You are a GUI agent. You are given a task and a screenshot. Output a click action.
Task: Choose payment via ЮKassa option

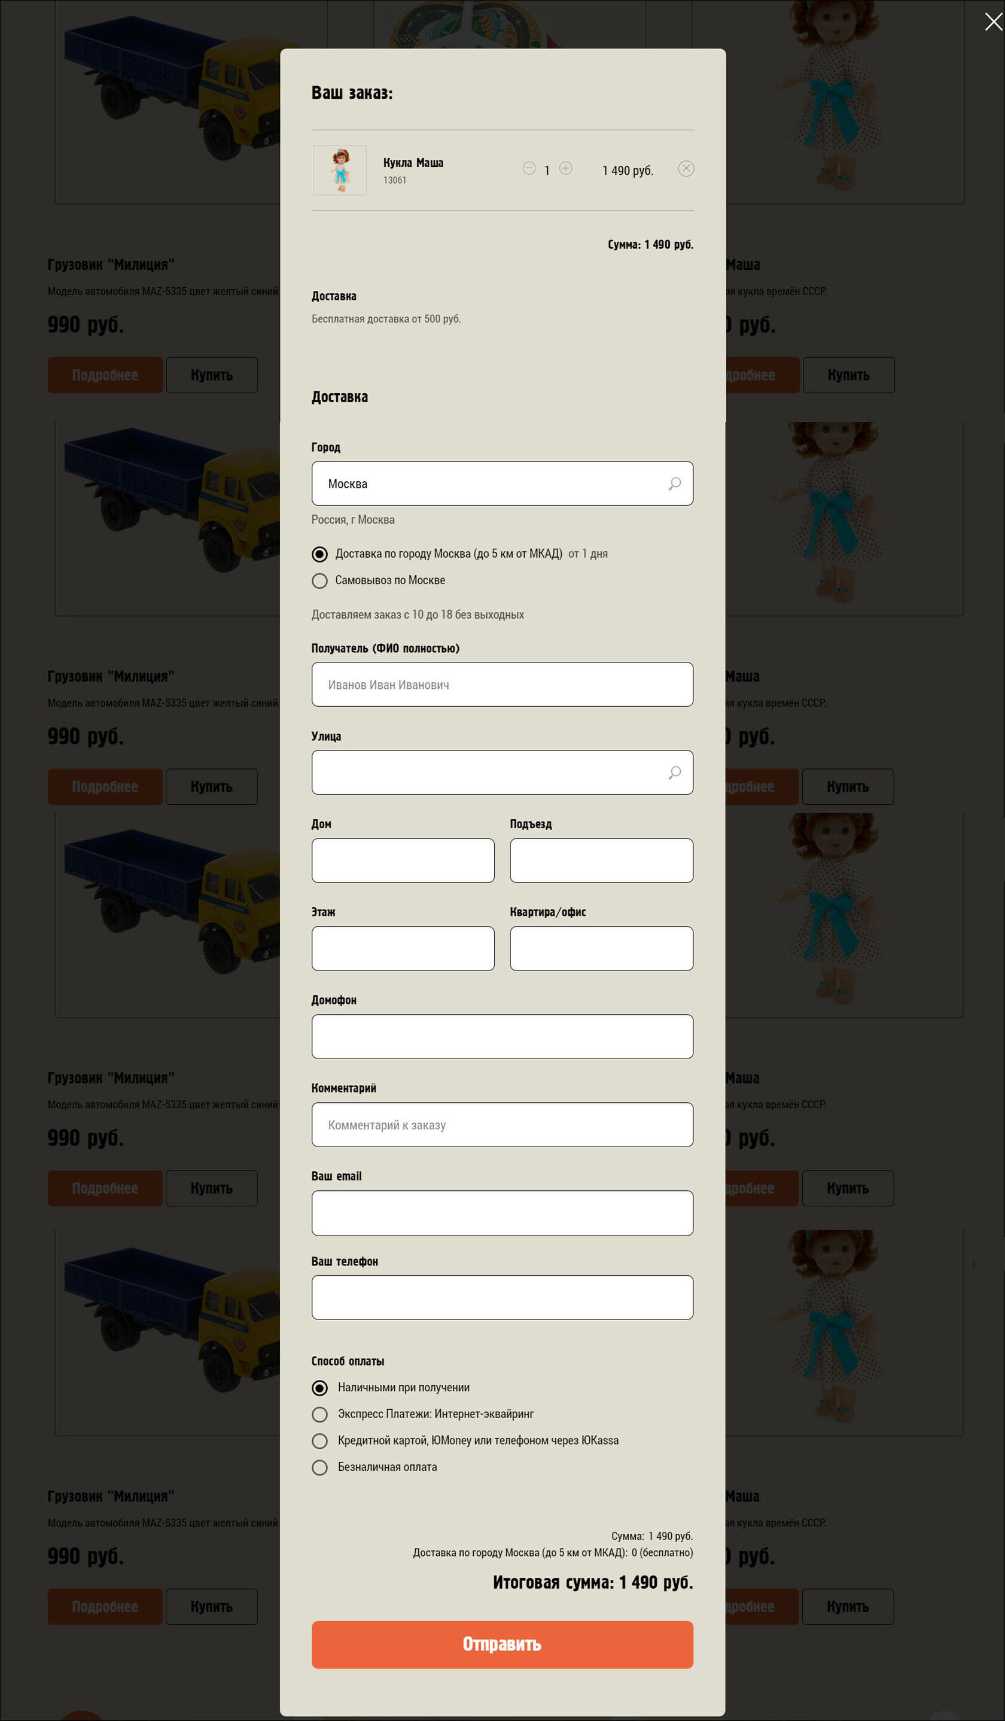(x=319, y=1441)
